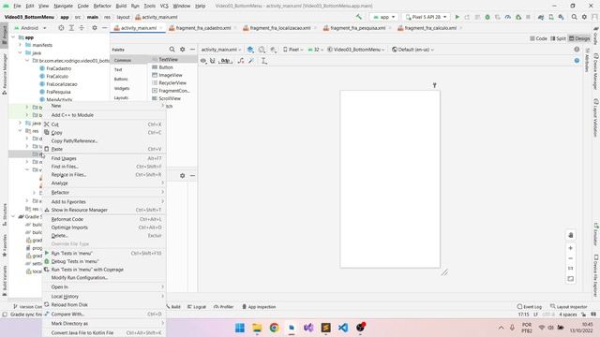Start debugging with the Debug app icon
This screenshot has height=337, width=600.
487,17
